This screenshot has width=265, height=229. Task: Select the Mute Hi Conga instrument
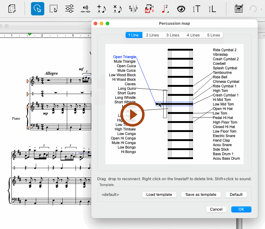(124, 143)
